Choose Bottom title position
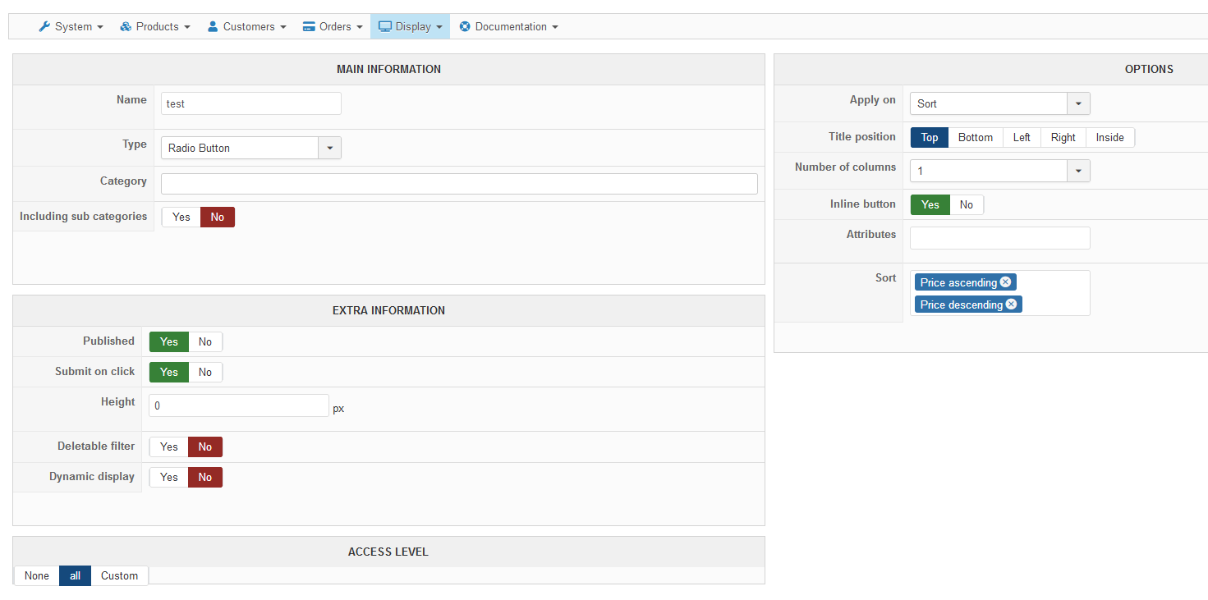Image resolution: width=1208 pixels, height=600 pixels. coord(976,137)
